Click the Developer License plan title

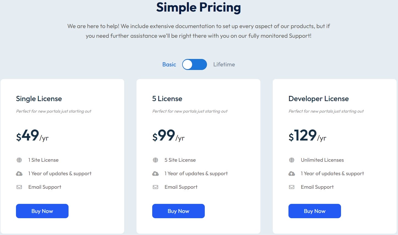point(318,99)
